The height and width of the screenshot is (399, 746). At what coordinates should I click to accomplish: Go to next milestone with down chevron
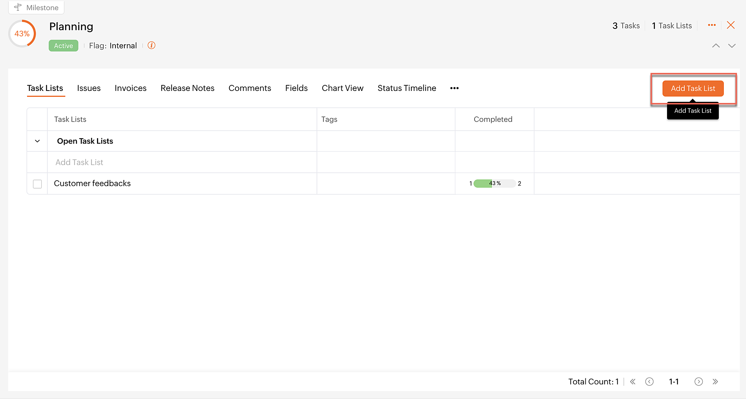coord(732,46)
